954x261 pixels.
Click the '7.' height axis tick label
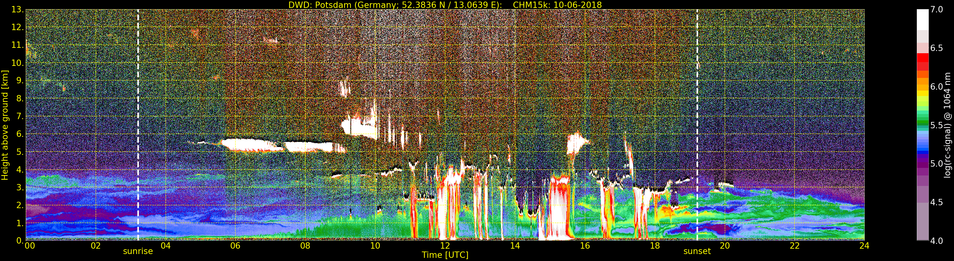[20, 116]
